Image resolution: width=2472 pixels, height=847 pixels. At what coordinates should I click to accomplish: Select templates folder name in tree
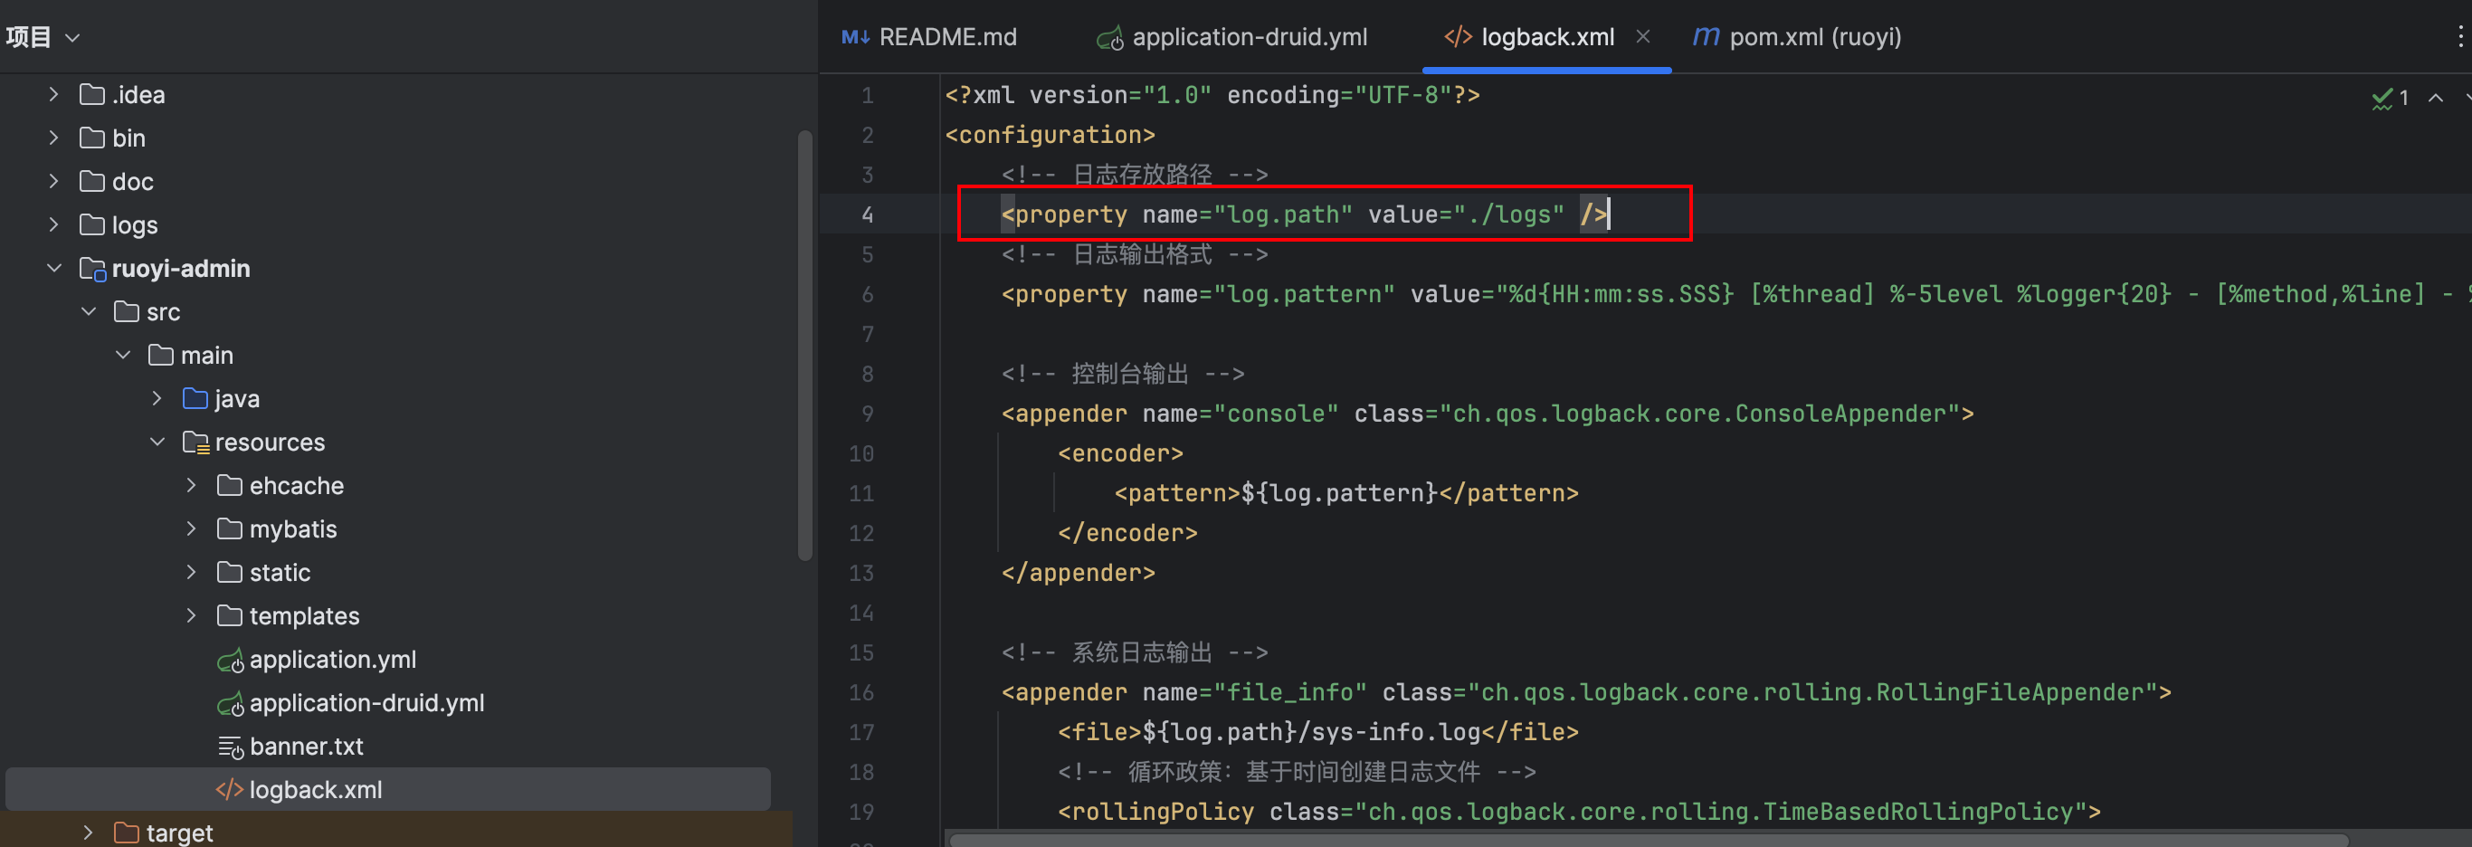point(304,616)
